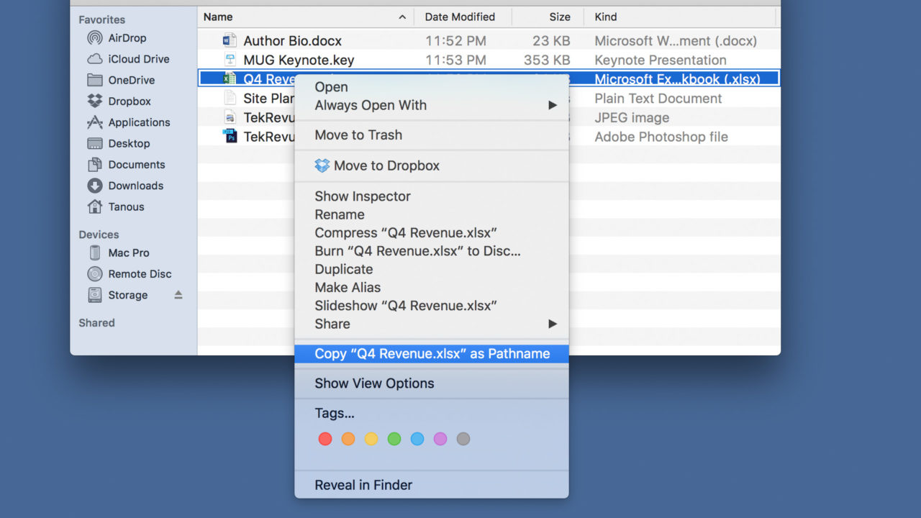Click the Word icon of Author Bio.docx
Image resolution: width=921 pixels, height=518 pixels.
(230, 40)
